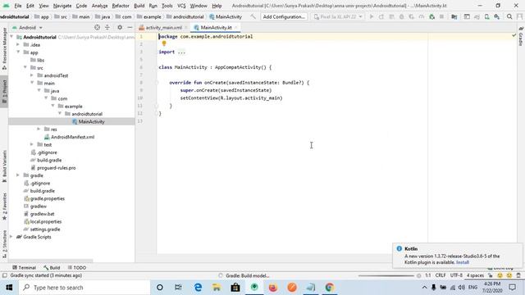
Task: Open the File menu
Action: [x=18, y=6]
